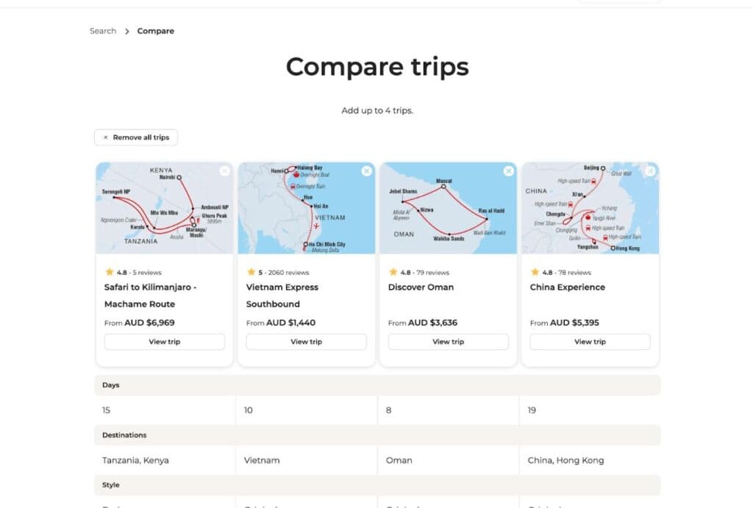View trip for Safari to Kilimanjaro
Viewport: 753px width, 508px height.
coord(165,342)
